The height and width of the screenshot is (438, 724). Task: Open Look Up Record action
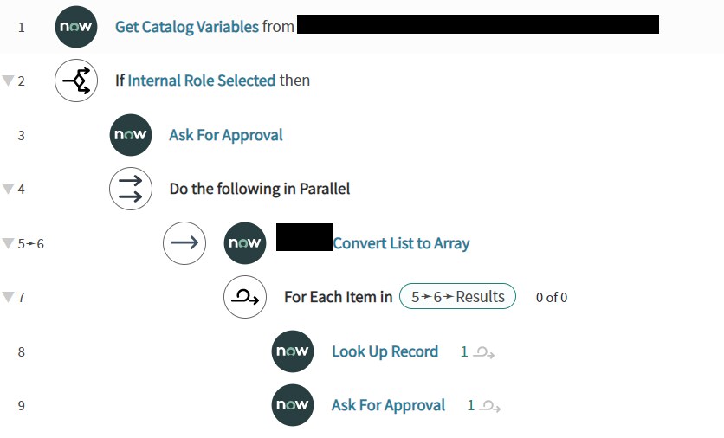point(385,351)
